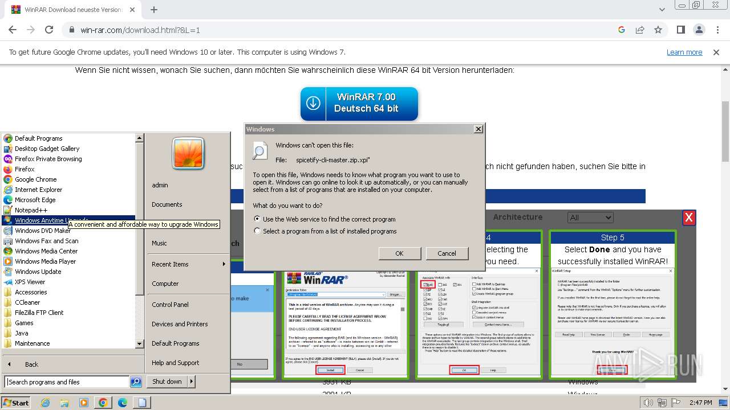Open Chrome three-dot menu
The image size is (730, 410).
[717, 30]
